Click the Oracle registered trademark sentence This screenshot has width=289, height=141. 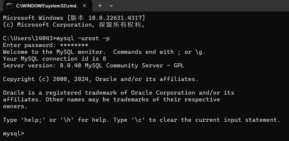click(x=118, y=100)
